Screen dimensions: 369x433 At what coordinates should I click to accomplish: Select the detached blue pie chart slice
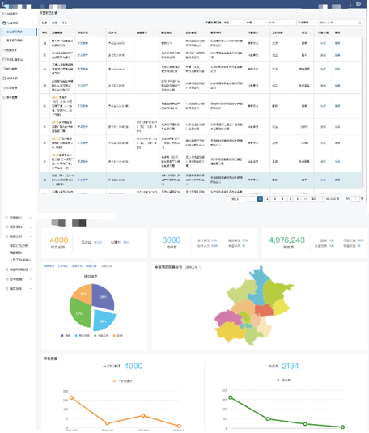[x=104, y=320]
